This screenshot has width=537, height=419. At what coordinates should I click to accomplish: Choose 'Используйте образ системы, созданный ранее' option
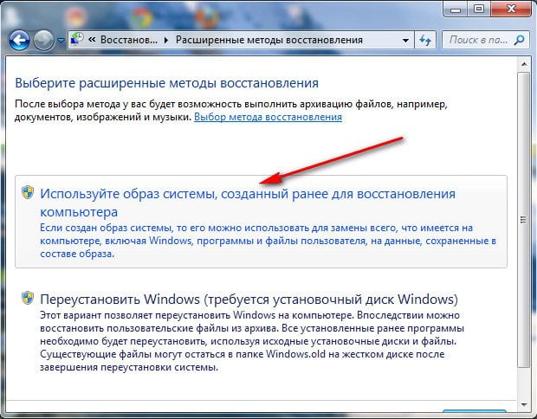247,202
